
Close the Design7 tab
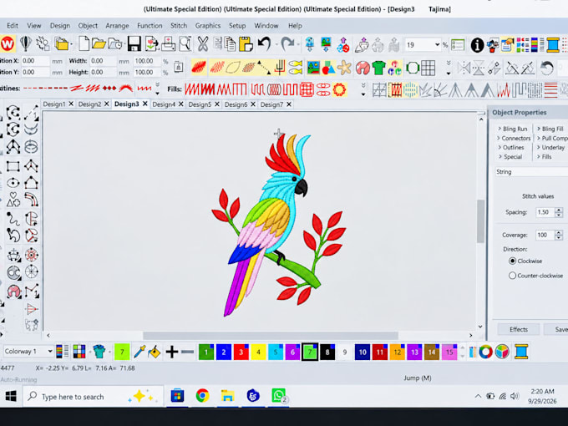289,104
